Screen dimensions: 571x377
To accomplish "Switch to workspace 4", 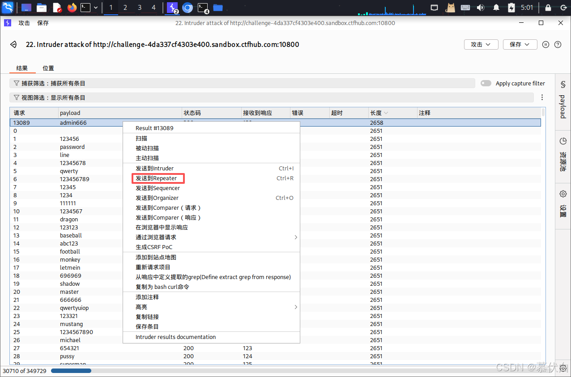I will coord(154,8).
